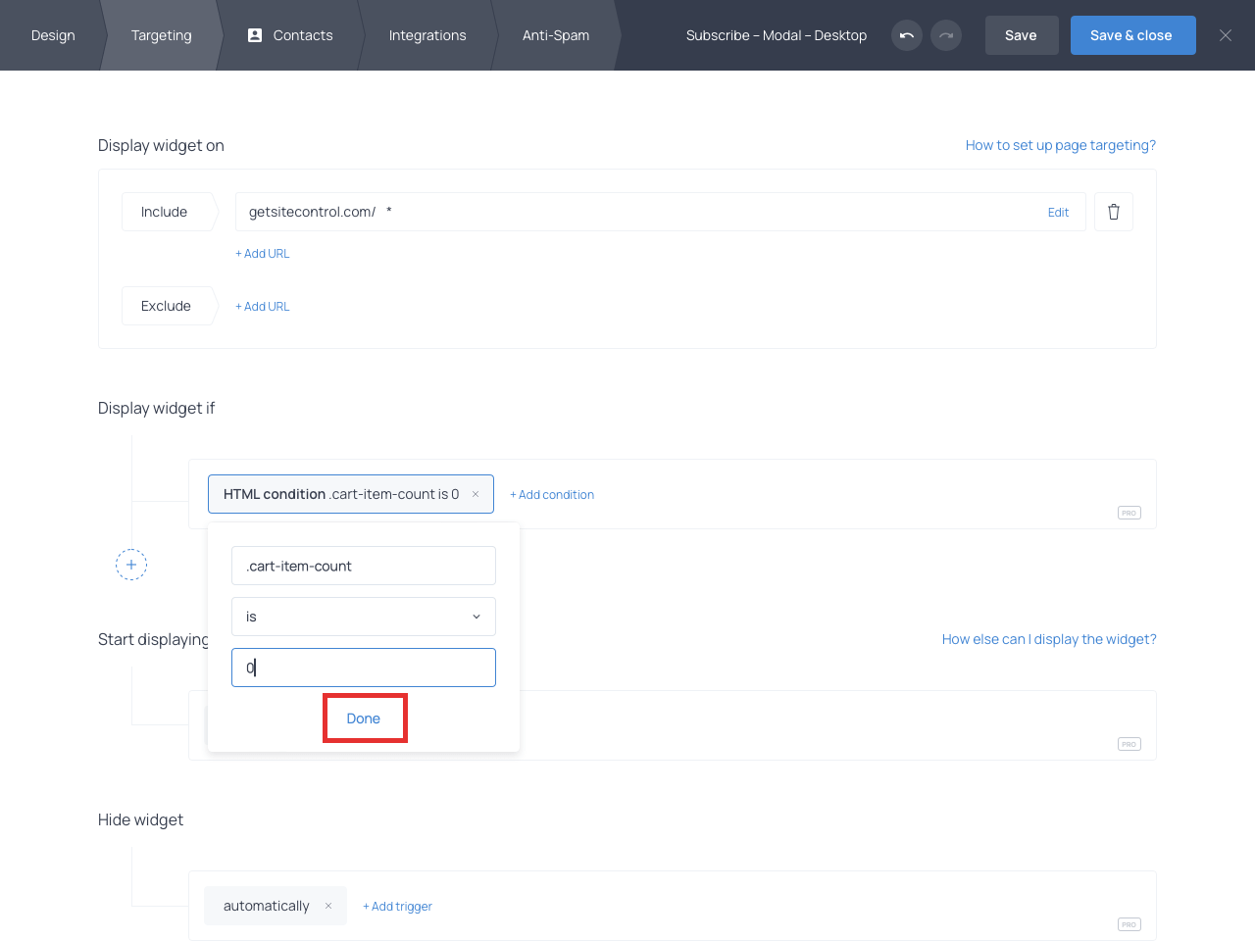Viewport: 1255px width, 941px height.
Task: Remove the automatically hide trigger
Action: (328, 906)
